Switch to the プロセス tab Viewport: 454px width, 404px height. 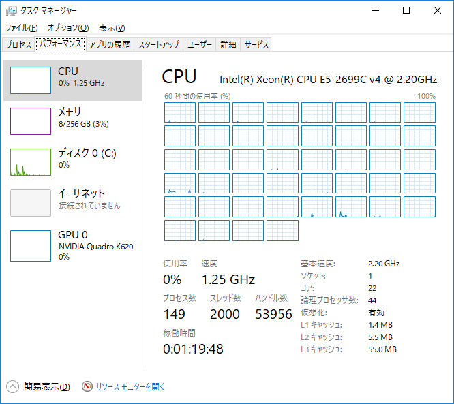click(x=18, y=45)
